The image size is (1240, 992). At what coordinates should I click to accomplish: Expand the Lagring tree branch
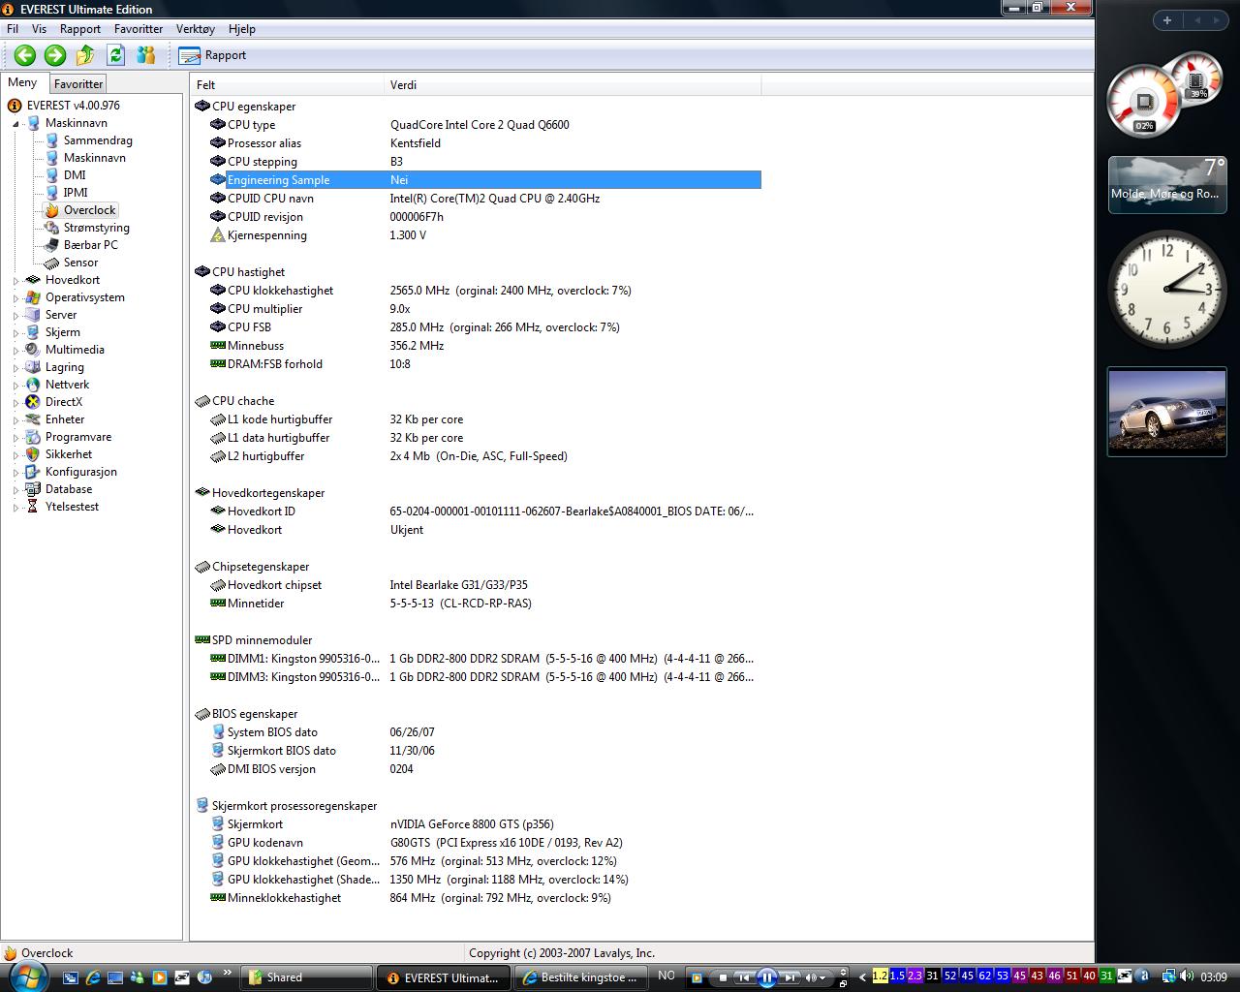16,368
